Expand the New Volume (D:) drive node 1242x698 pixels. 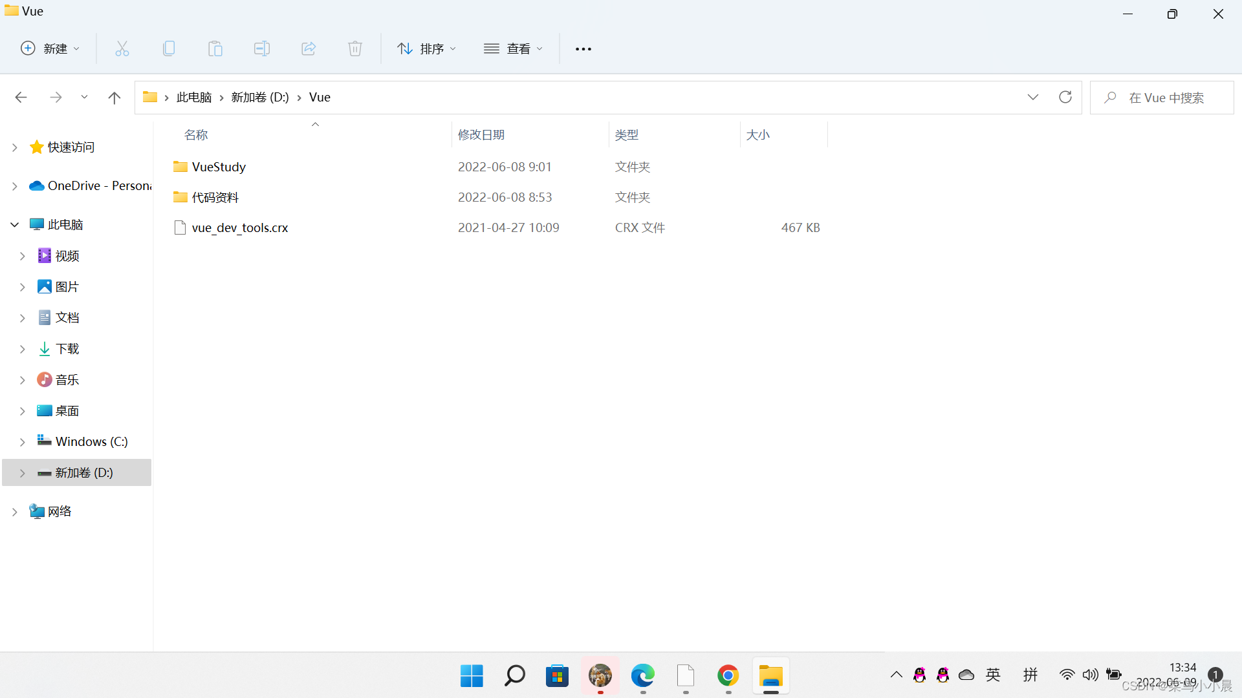(x=23, y=473)
